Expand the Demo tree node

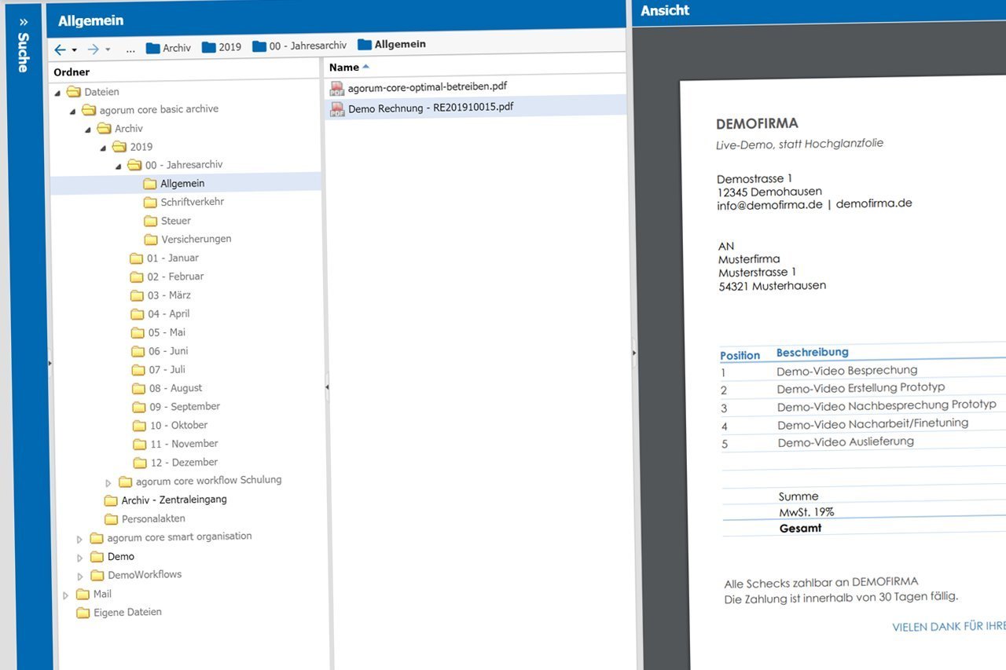point(79,558)
